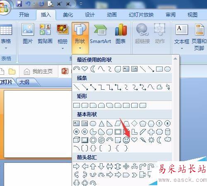This screenshot has width=207, height=186.
Task: Open the 我的主页 home page tab
Action: pyautogui.click(x=38, y=72)
